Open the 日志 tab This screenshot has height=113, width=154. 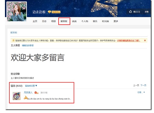[44, 21]
